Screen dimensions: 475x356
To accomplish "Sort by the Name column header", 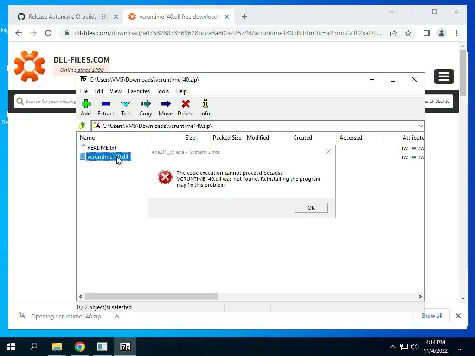I will pos(114,137).
